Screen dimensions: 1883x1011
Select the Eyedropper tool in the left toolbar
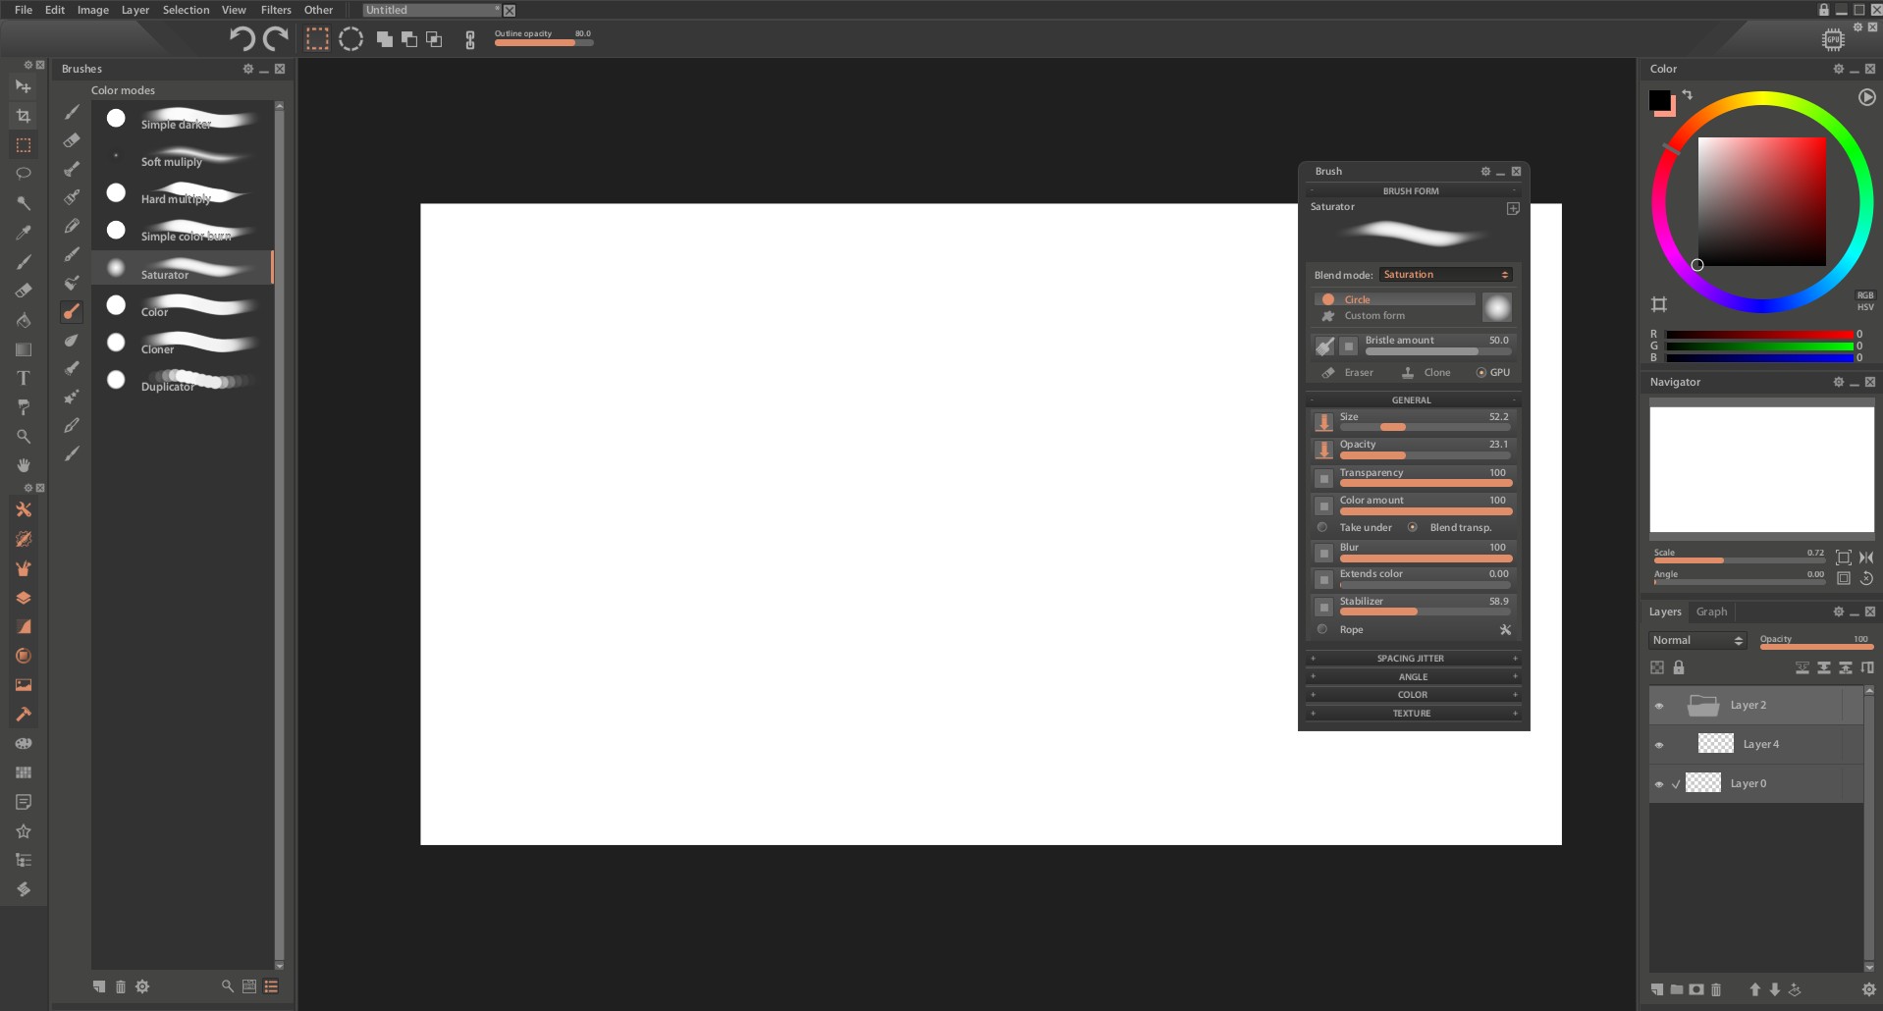click(24, 233)
